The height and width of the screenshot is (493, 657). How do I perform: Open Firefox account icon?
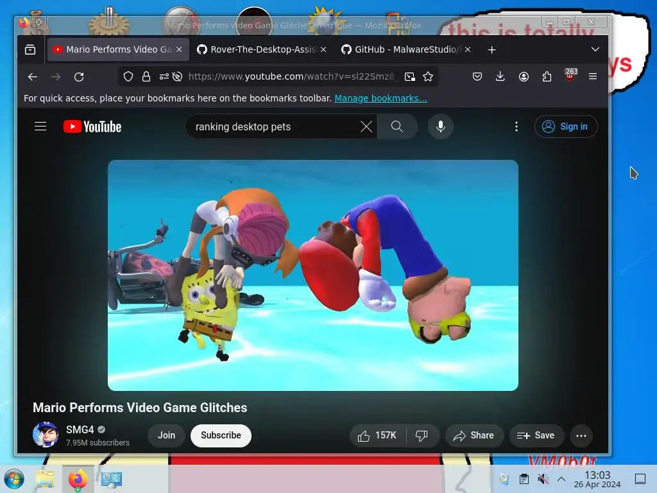coord(524,76)
